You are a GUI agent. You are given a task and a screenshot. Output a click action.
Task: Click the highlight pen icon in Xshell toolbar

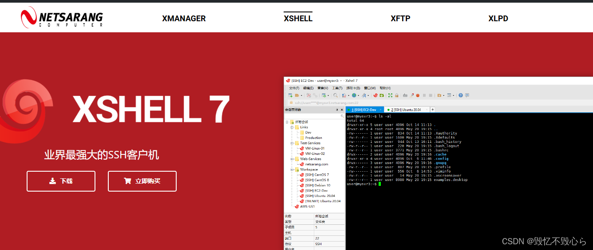[x=411, y=95]
